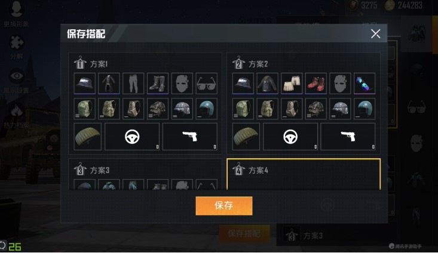Select the glasses icon in 方案1

coord(206,84)
